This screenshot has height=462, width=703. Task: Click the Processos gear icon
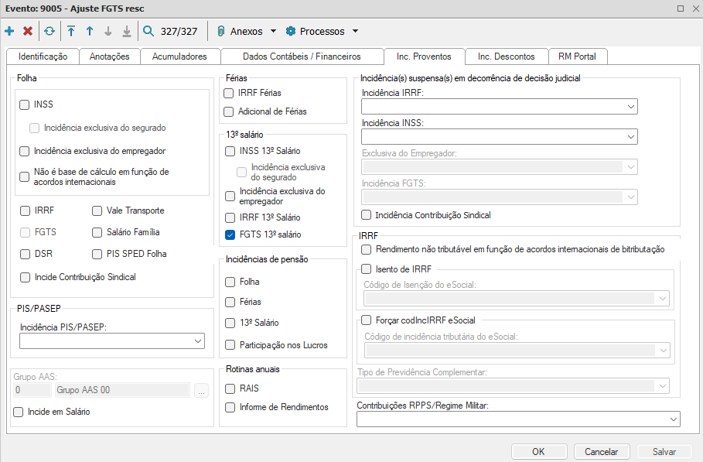click(x=291, y=32)
